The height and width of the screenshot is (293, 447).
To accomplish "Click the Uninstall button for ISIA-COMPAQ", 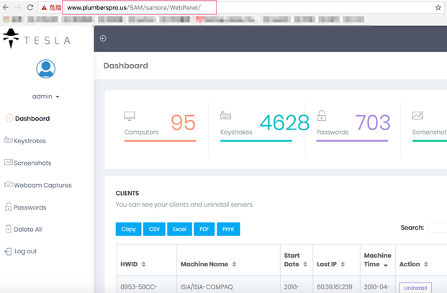I will pyautogui.click(x=415, y=287).
